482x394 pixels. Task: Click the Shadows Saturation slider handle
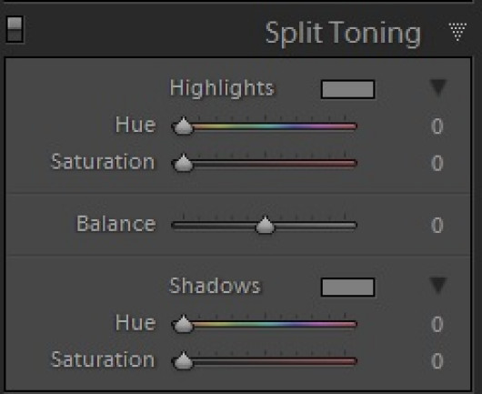[183, 360]
